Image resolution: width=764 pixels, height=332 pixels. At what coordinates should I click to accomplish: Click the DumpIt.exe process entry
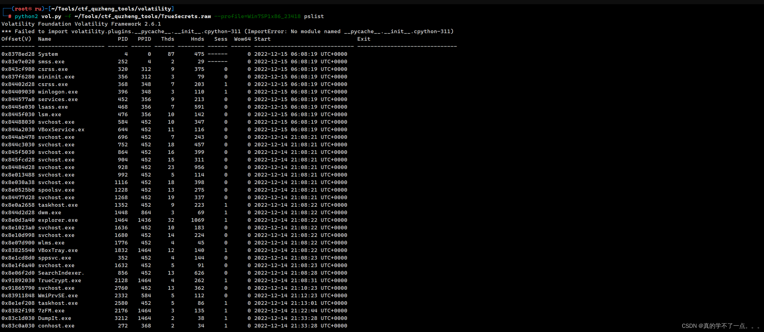(54, 318)
